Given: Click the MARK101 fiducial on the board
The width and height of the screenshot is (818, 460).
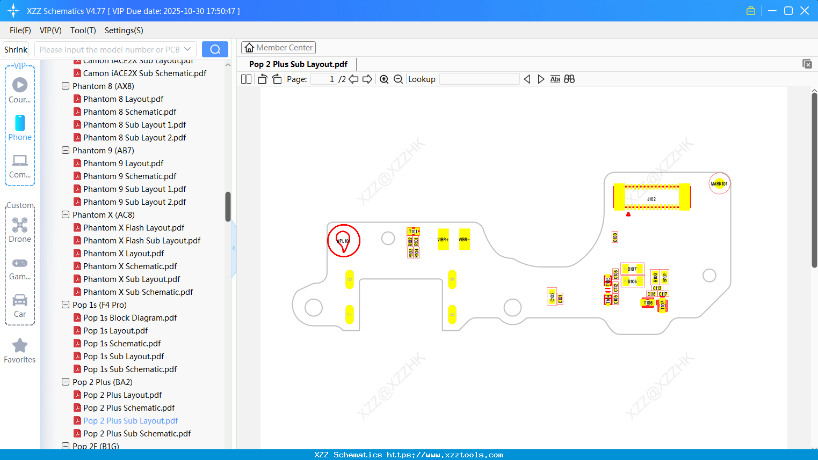Looking at the screenshot, I should 719,183.
